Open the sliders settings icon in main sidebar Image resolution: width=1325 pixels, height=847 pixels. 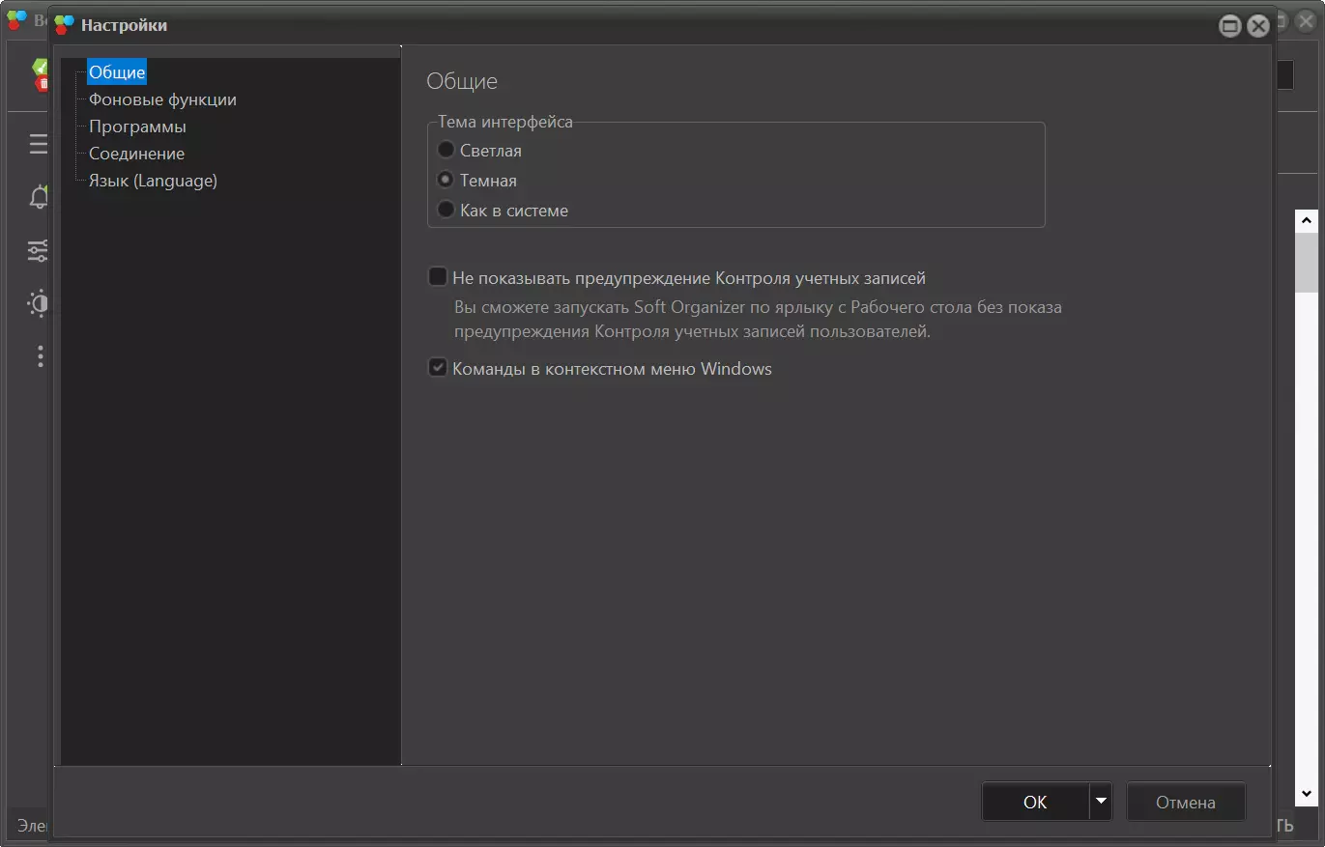39,251
